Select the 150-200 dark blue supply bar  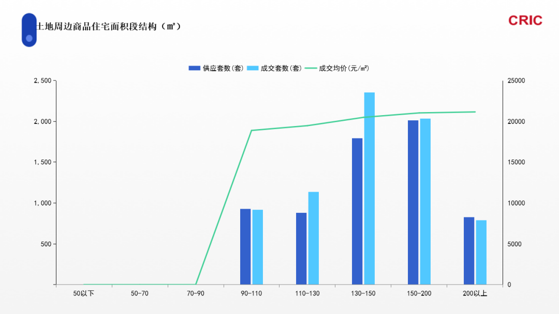413,202
